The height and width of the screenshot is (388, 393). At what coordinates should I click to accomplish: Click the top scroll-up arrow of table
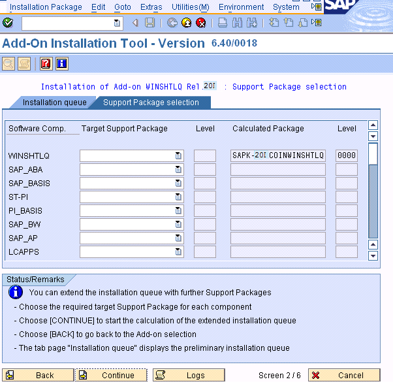click(373, 125)
